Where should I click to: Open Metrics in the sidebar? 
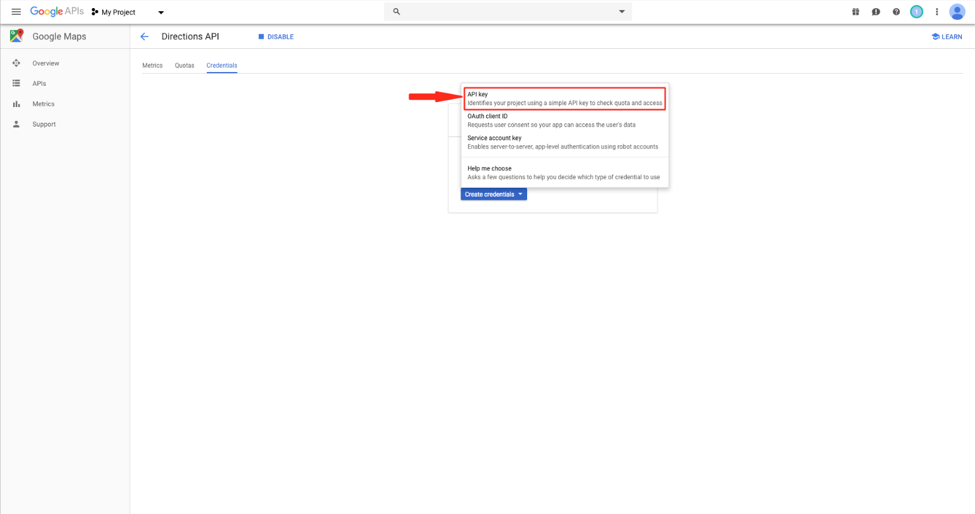pos(43,104)
